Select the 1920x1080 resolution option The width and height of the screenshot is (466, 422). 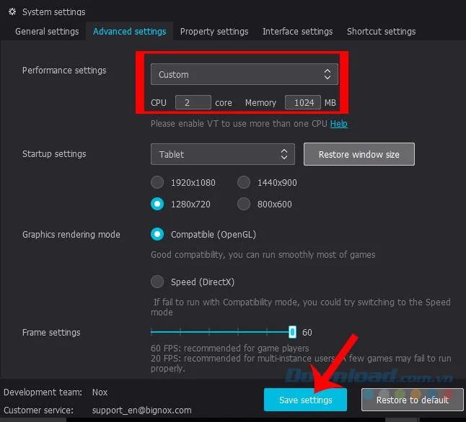point(157,182)
